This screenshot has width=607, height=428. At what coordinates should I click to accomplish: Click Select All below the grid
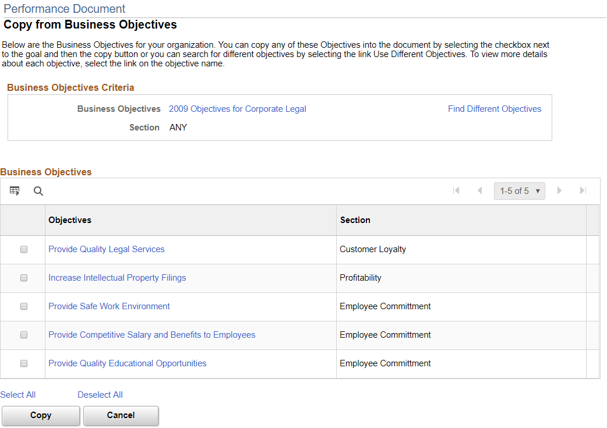tap(18, 394)
